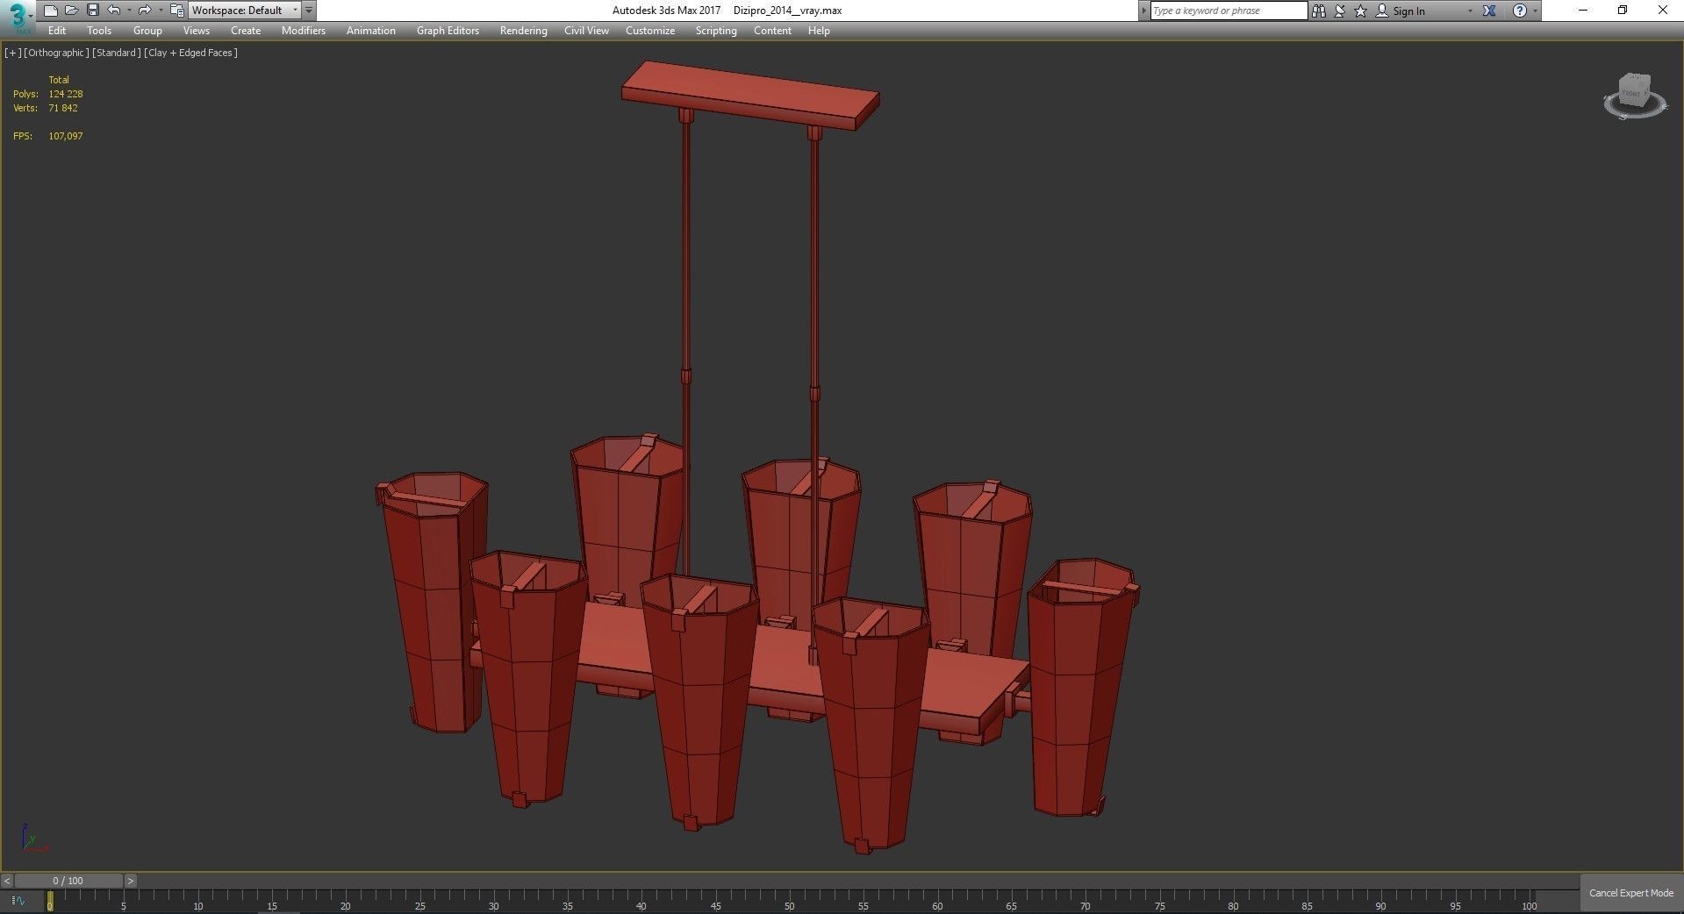Click Sign In link
The image size is (1684, 914).
[1408, 11]
